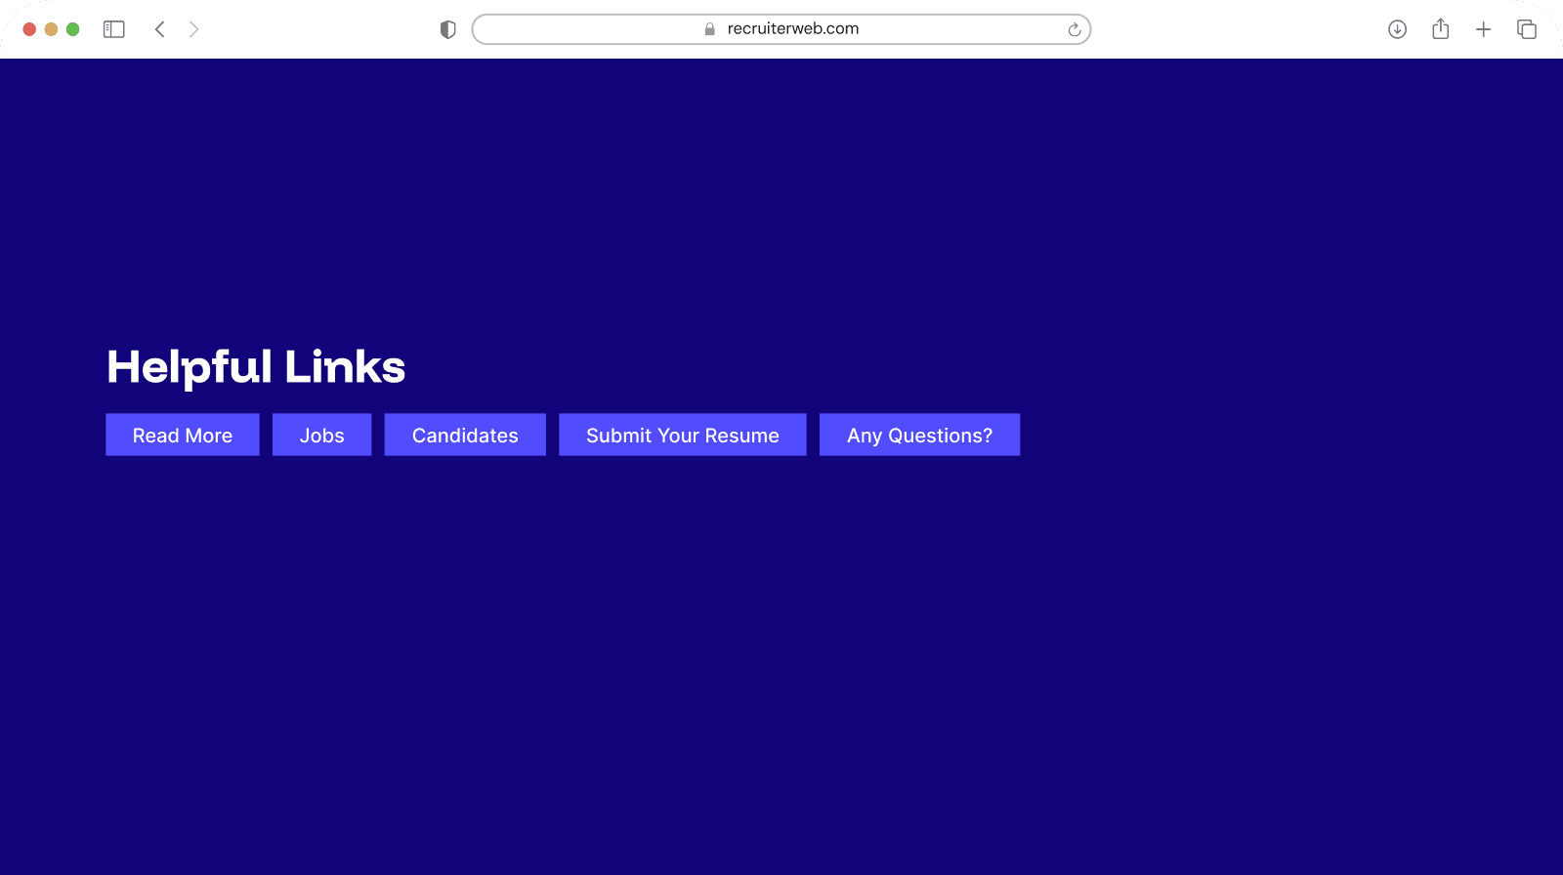Open the share menu
1563x875 pixels.
coord(1440,29)
